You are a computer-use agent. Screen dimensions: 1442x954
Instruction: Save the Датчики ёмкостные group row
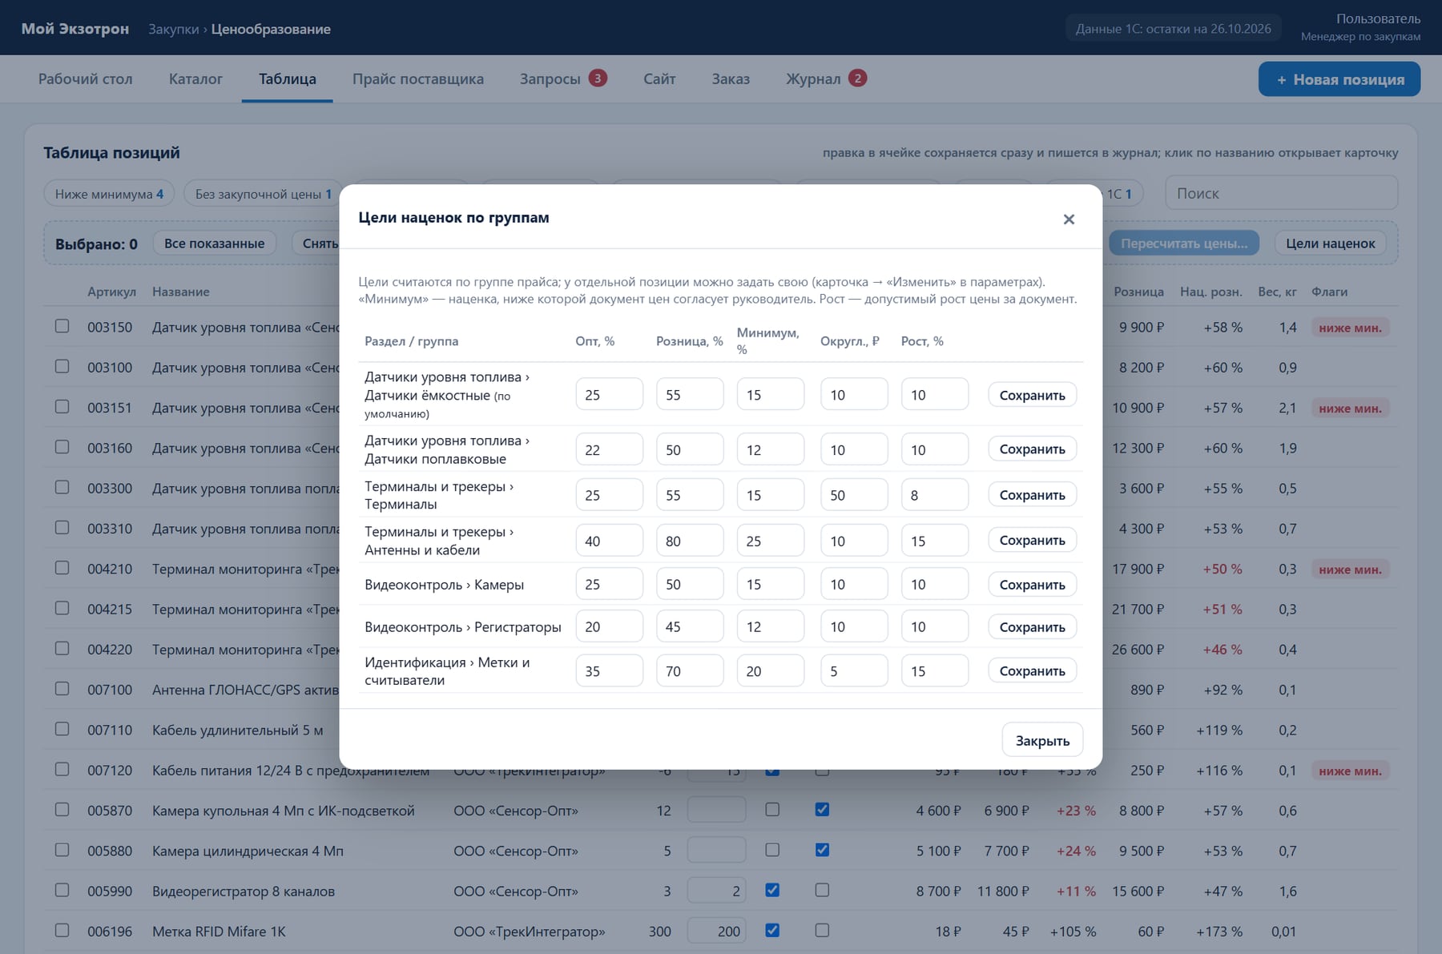[x=1032, y=395]
